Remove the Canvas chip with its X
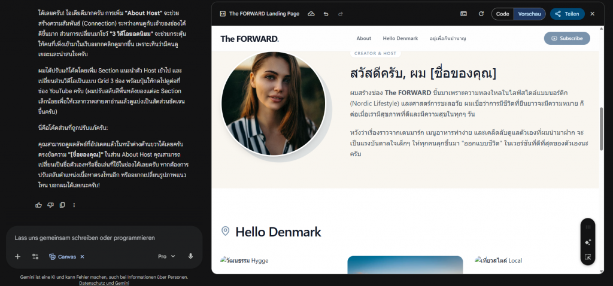This screenshot has width=613, height=286. pyautogui.click(x=82, y=256)
